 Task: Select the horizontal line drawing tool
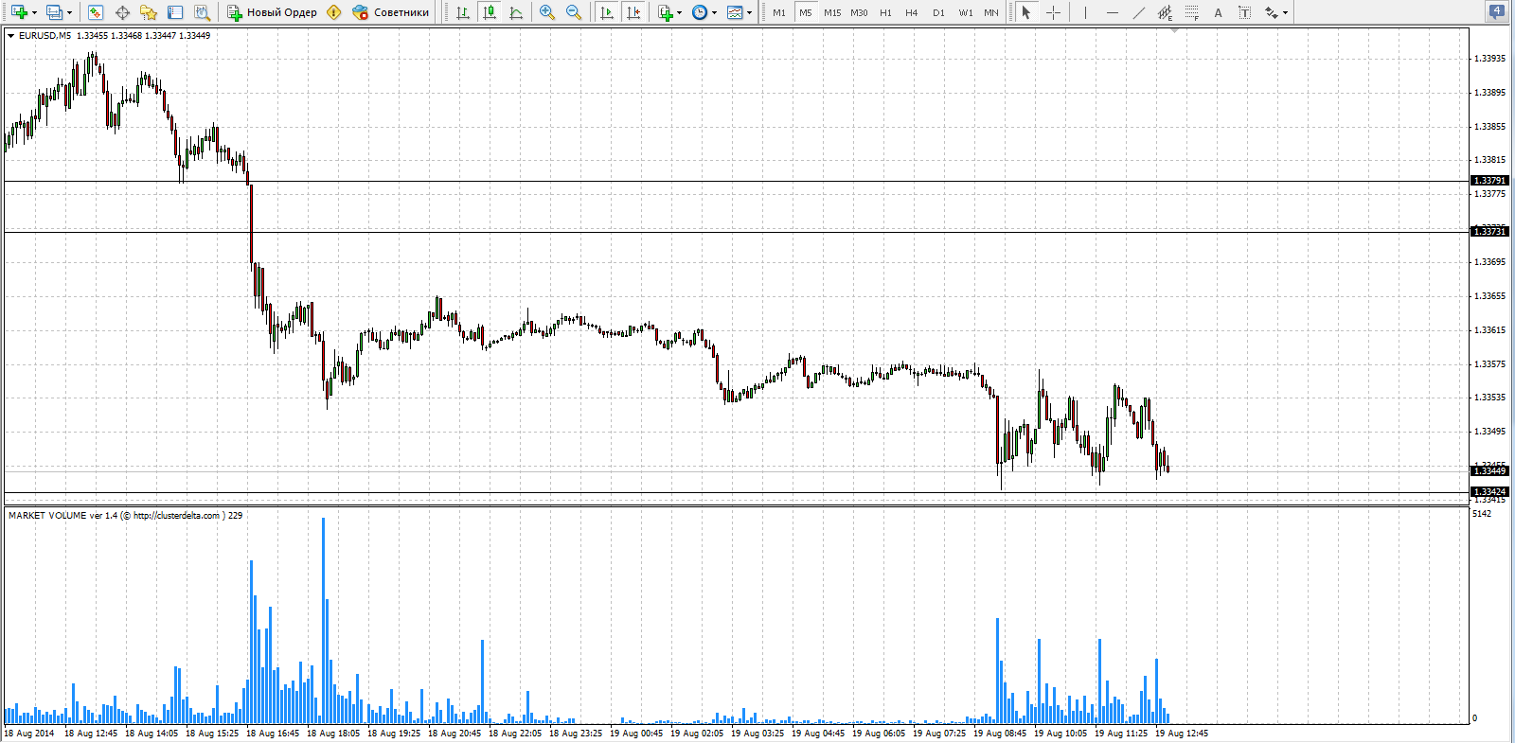1112,12
